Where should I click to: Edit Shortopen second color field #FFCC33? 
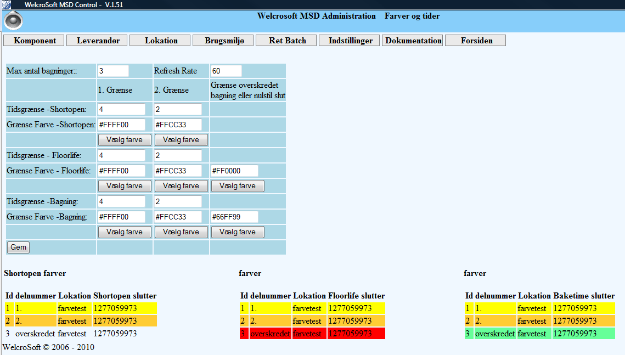pos(178,125)
